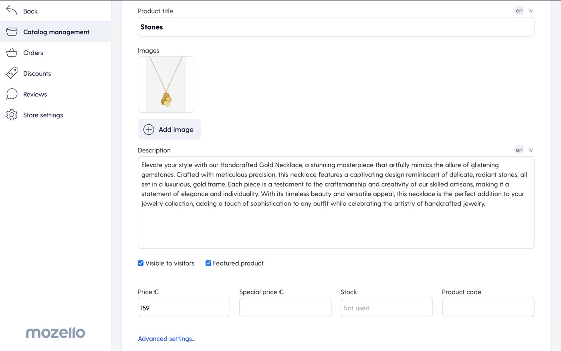Click the Add image button

click(169, 130)
